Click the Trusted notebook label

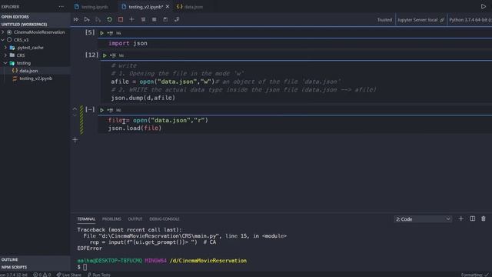point(384,20)
